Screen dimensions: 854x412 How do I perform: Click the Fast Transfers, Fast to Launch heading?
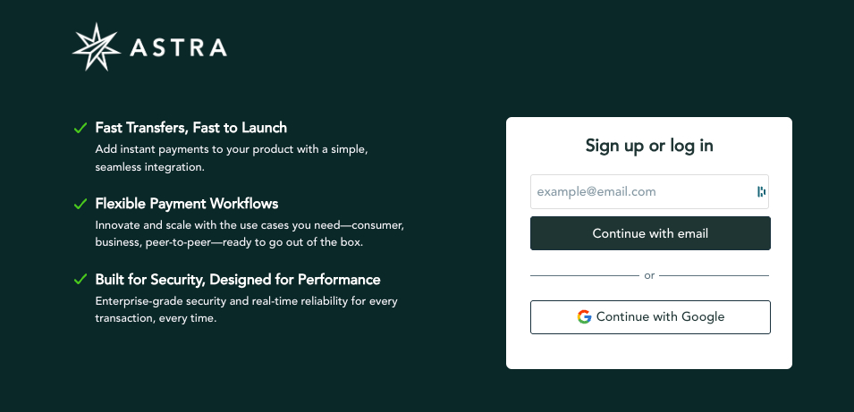191,128
